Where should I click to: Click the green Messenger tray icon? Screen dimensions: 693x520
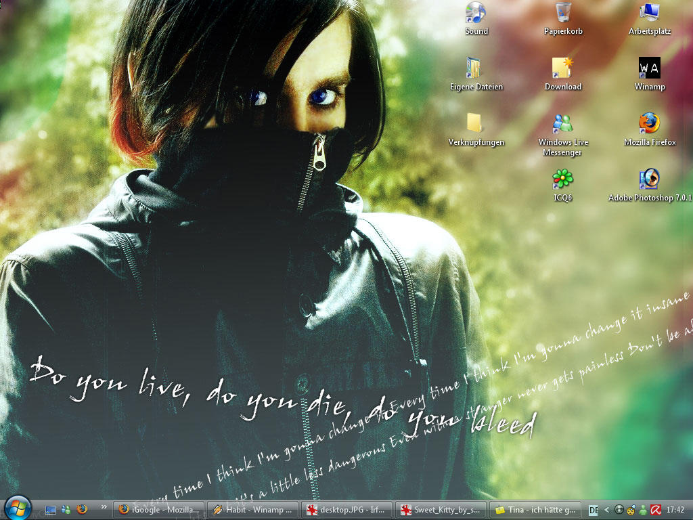(644, 510)
